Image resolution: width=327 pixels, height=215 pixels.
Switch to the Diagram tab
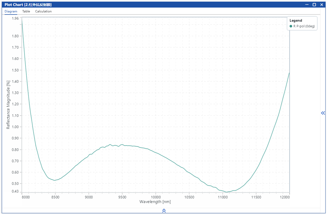(x=11, y=11)
